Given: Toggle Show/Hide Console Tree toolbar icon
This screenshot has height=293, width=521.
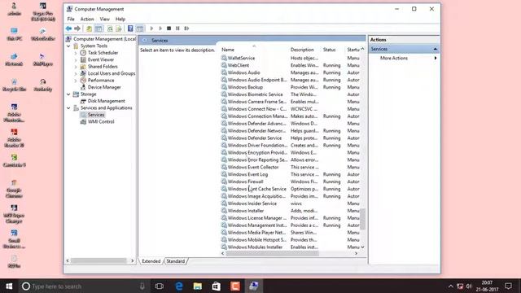Looking at the screenshot, I should [99, 28].
